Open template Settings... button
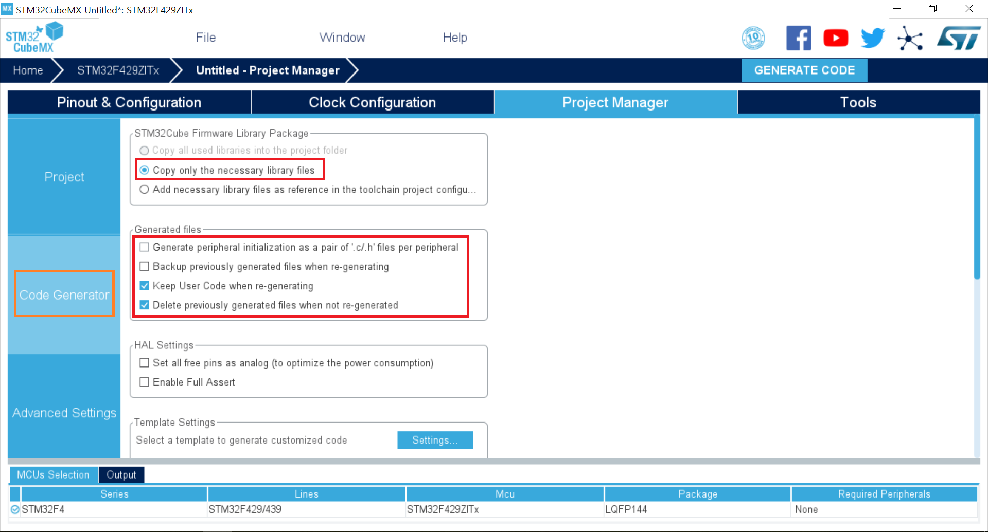This screenshot has height=532, width=988. coord(435,440)
